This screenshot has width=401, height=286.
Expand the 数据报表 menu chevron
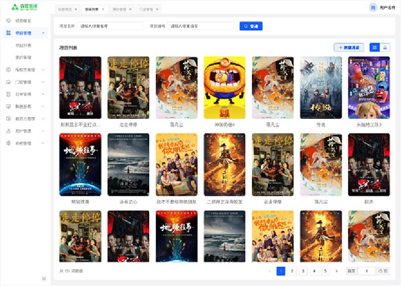[x=43, y=106]
